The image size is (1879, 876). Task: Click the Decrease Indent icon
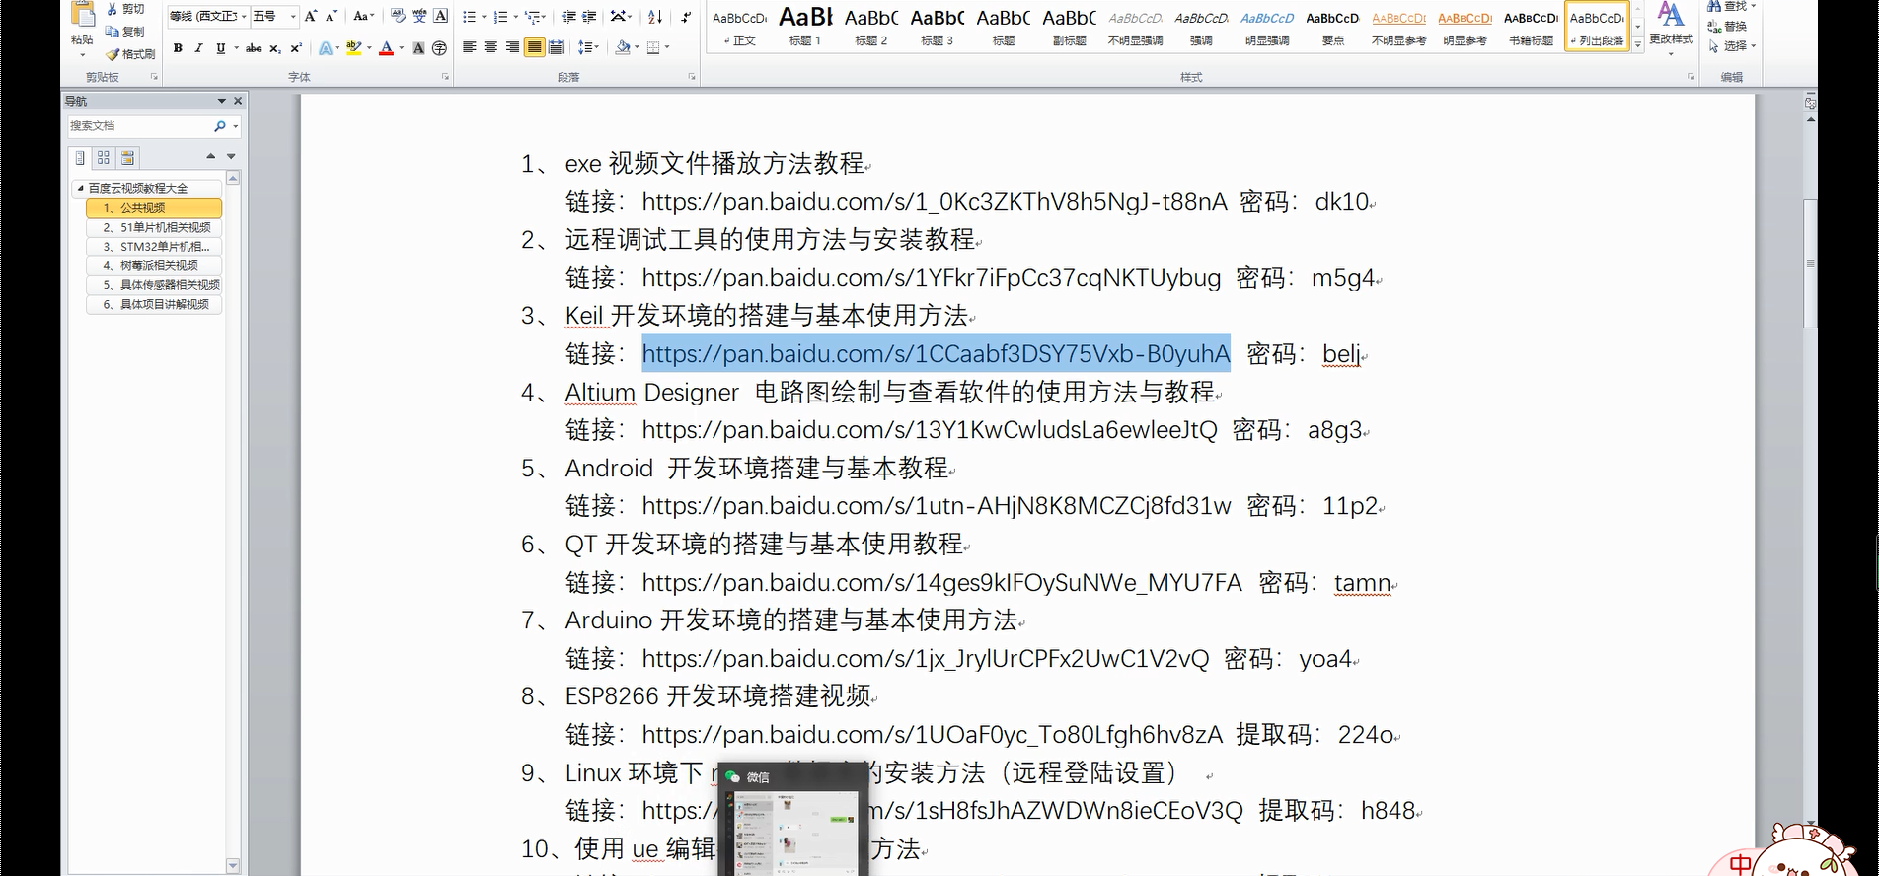(x=568, y=16)
